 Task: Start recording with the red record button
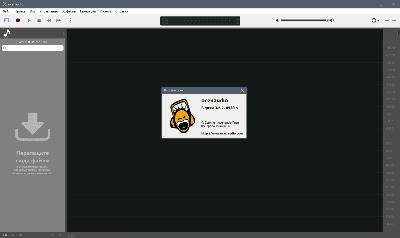[18, 20]
